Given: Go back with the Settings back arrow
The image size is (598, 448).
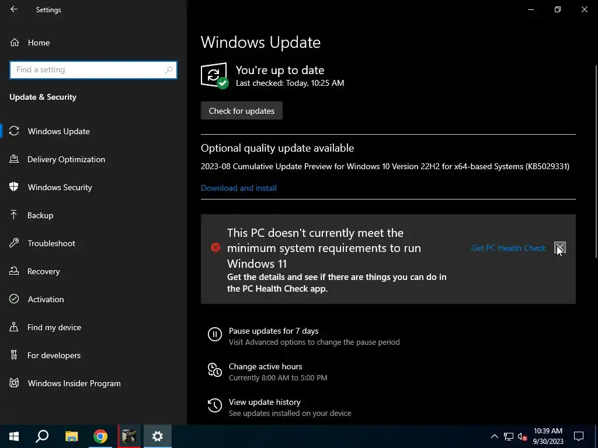Looking at the screenshot, I should click(x=14, y=9).
